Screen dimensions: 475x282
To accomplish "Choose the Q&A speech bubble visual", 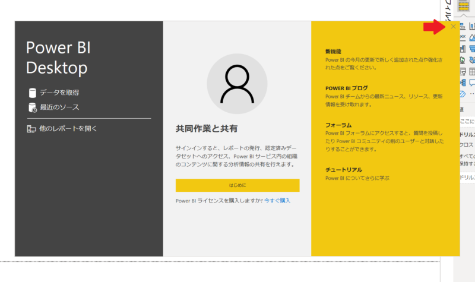I will [x=472, y=83].
